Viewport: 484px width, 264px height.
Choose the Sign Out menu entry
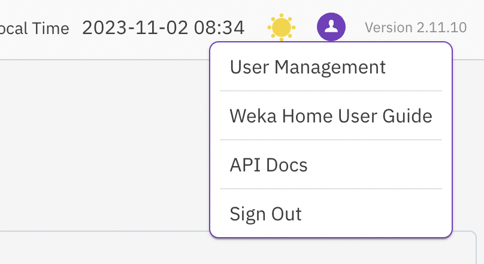coord(266,214)
